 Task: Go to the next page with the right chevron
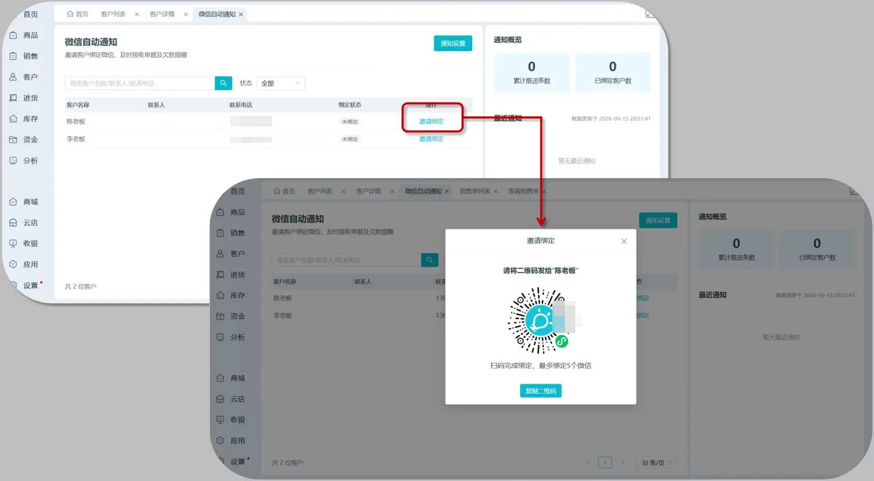pyautogui.click(x=623, y=463)
